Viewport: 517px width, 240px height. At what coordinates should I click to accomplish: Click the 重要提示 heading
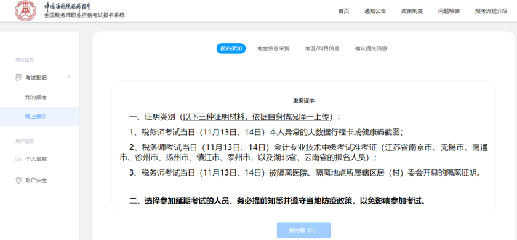point(303,101)
